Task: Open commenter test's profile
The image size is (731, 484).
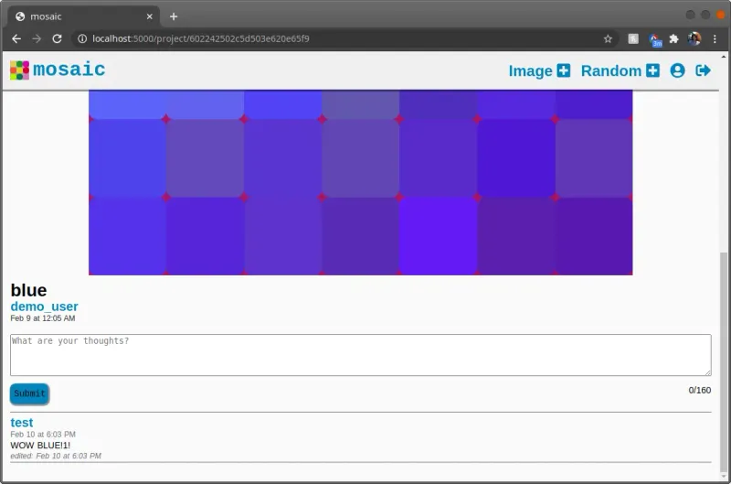Action: pyautogui.click(x=22, y=423)
